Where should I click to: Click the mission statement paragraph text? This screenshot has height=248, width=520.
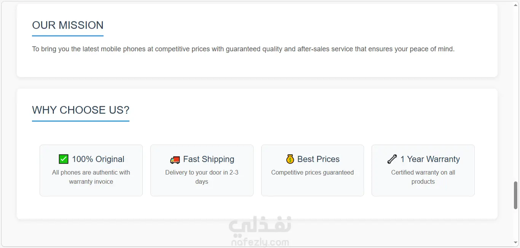coord(243,49)
